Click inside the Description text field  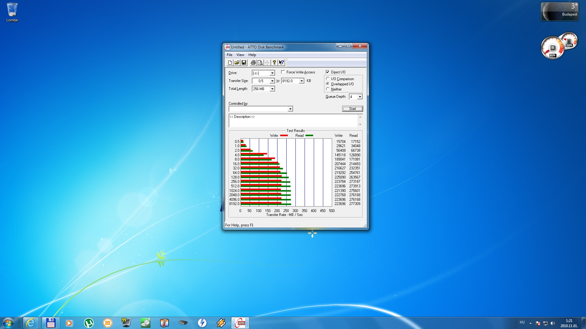point(293,121)
